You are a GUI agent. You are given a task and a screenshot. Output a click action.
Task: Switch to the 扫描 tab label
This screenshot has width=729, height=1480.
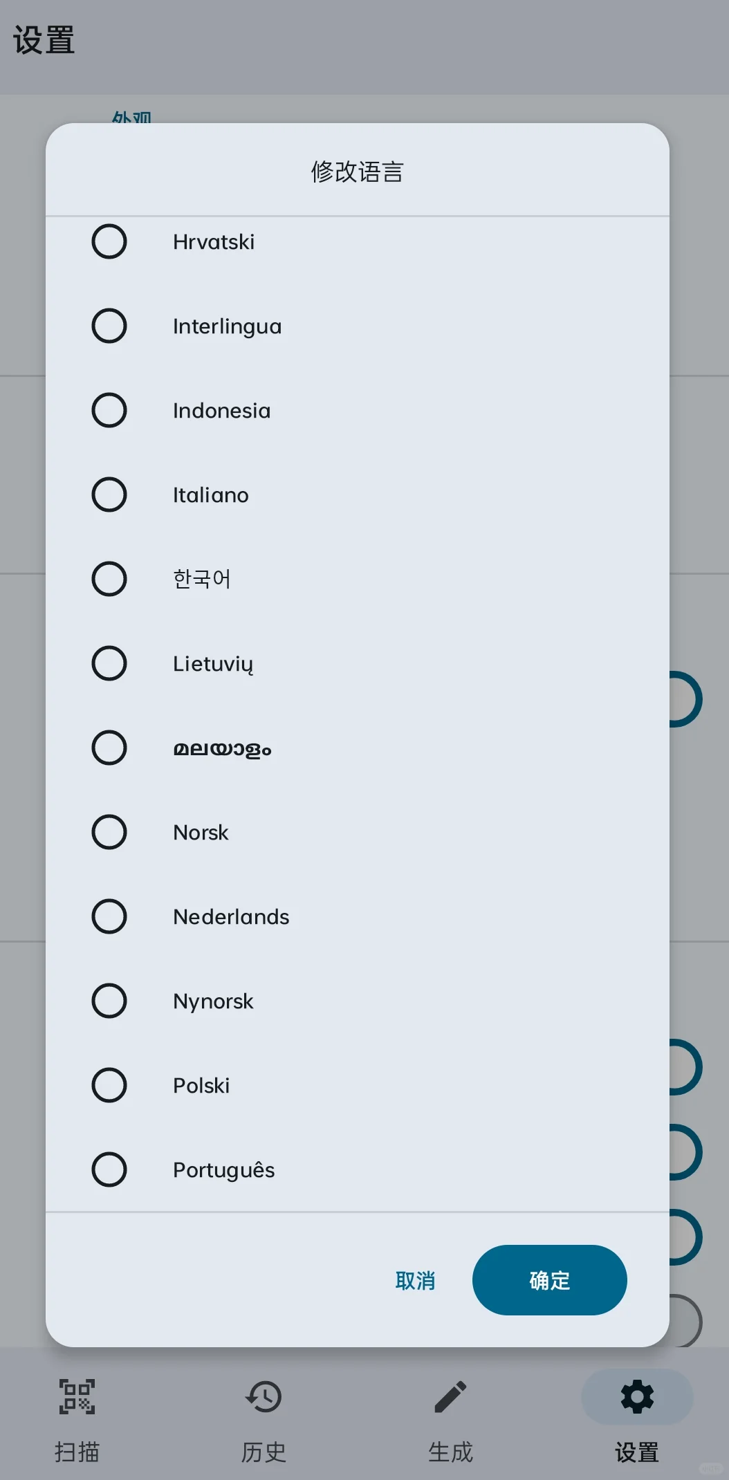(77, 1452)
